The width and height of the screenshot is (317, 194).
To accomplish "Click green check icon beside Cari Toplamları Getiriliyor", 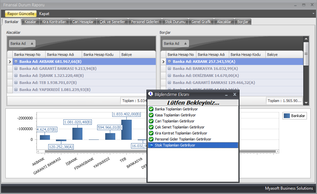I will pyautogui.click(x=151, y=121).
